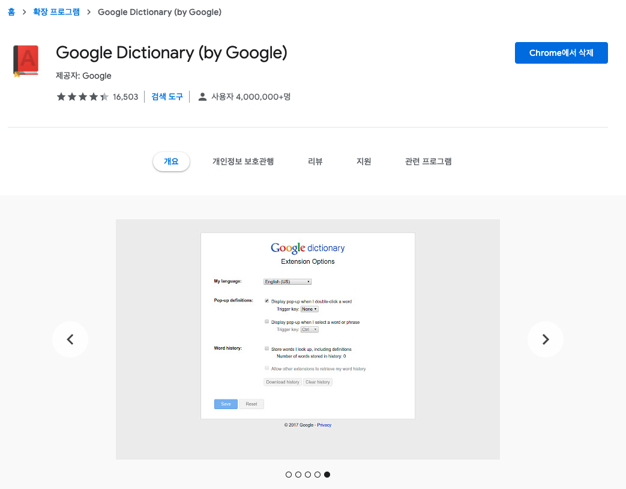
Task: Show the next screenshot with right arrow
Action: [546, 339]
